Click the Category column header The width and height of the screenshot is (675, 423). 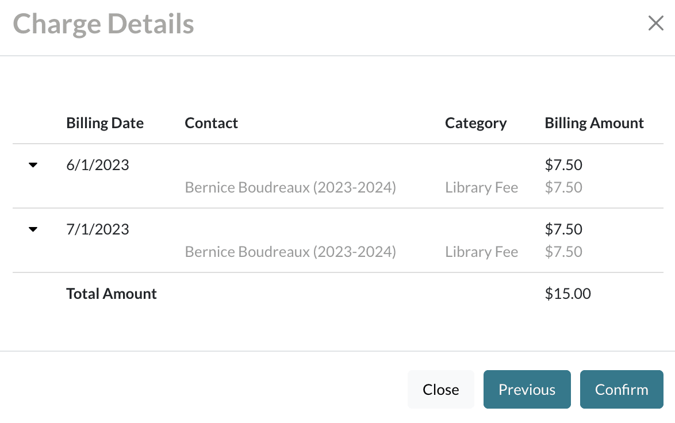point(475,123)
